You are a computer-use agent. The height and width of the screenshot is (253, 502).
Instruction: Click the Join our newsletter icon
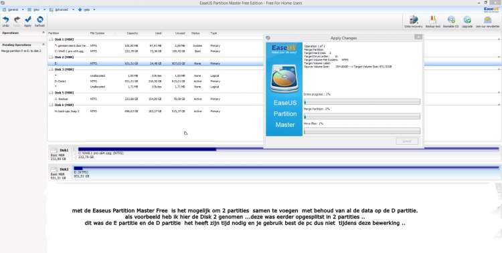(x=487, y=20)
